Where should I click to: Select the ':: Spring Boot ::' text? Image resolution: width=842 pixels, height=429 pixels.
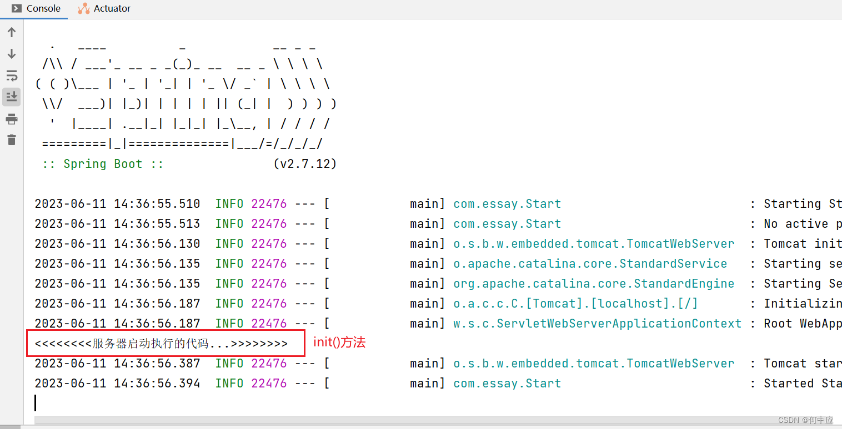tap(103, 164)
